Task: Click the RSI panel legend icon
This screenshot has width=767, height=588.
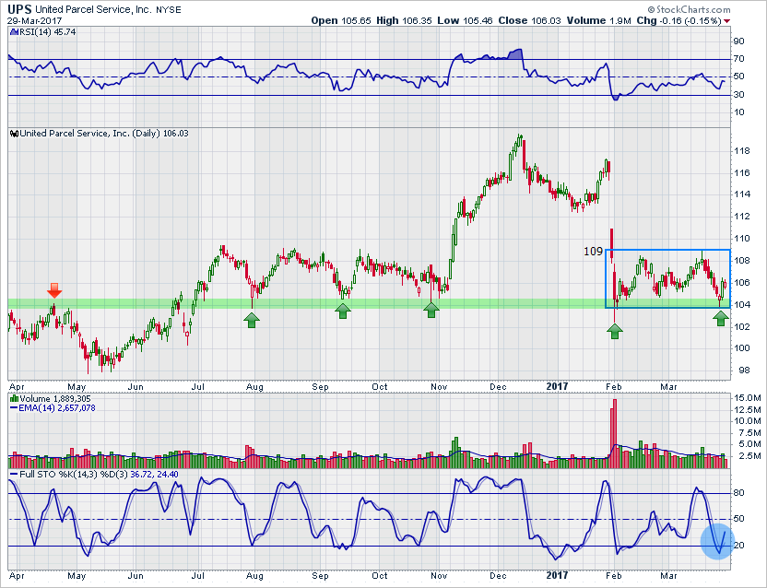Action: pyautogui.click(x=13, y=32)
